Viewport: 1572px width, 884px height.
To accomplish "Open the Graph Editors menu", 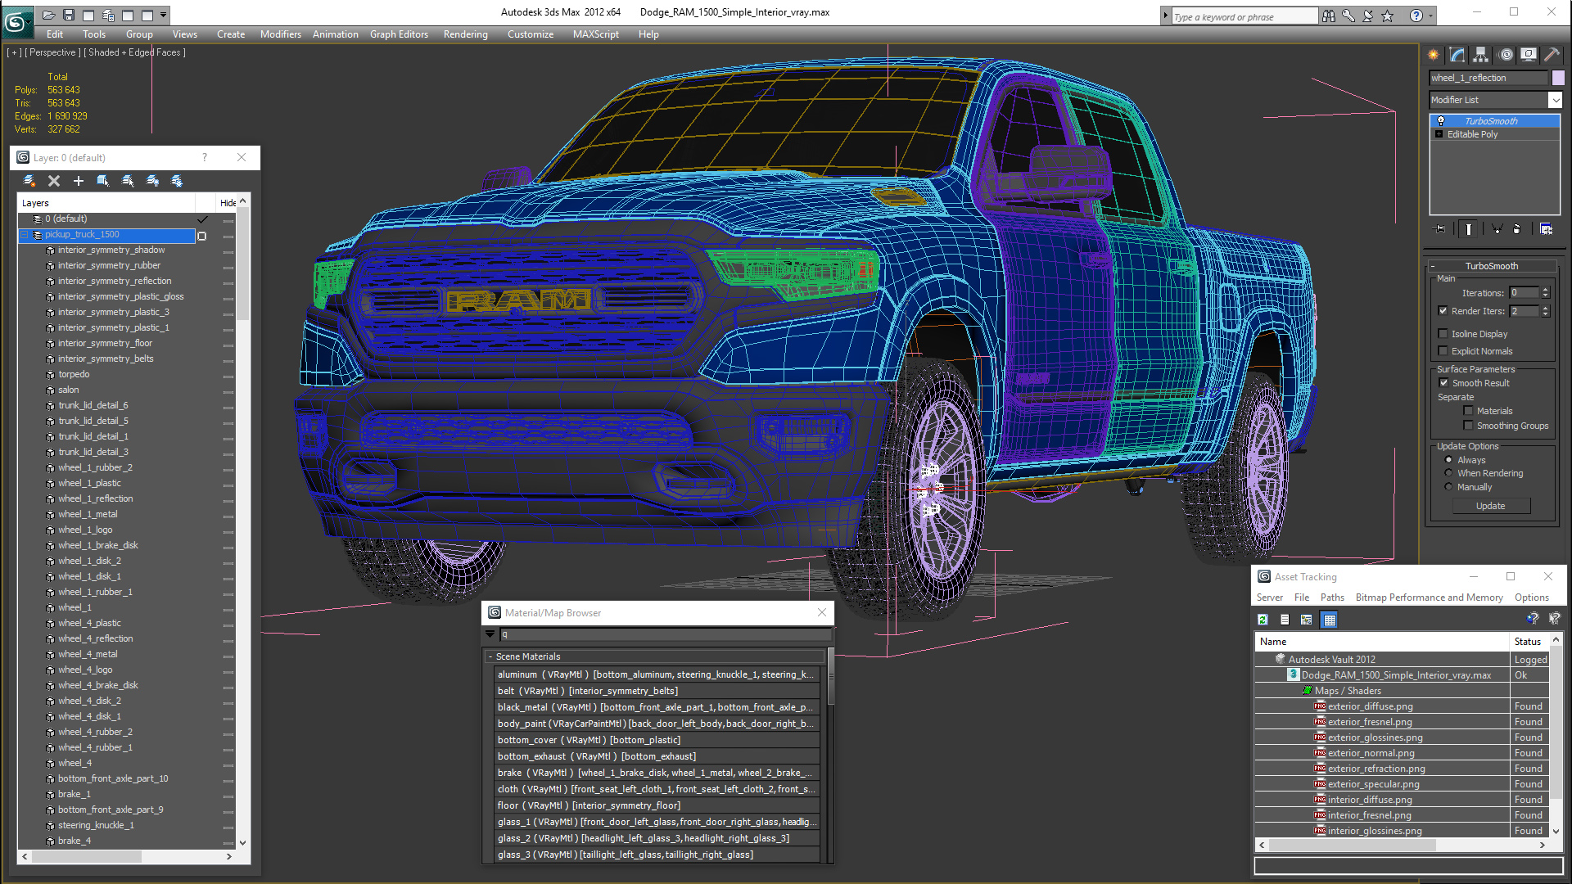I will pos(399,34).
